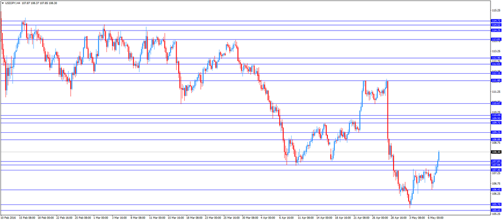Click the 10 Feb 2016 date label

pyautogui.click(x=8, y=218)
